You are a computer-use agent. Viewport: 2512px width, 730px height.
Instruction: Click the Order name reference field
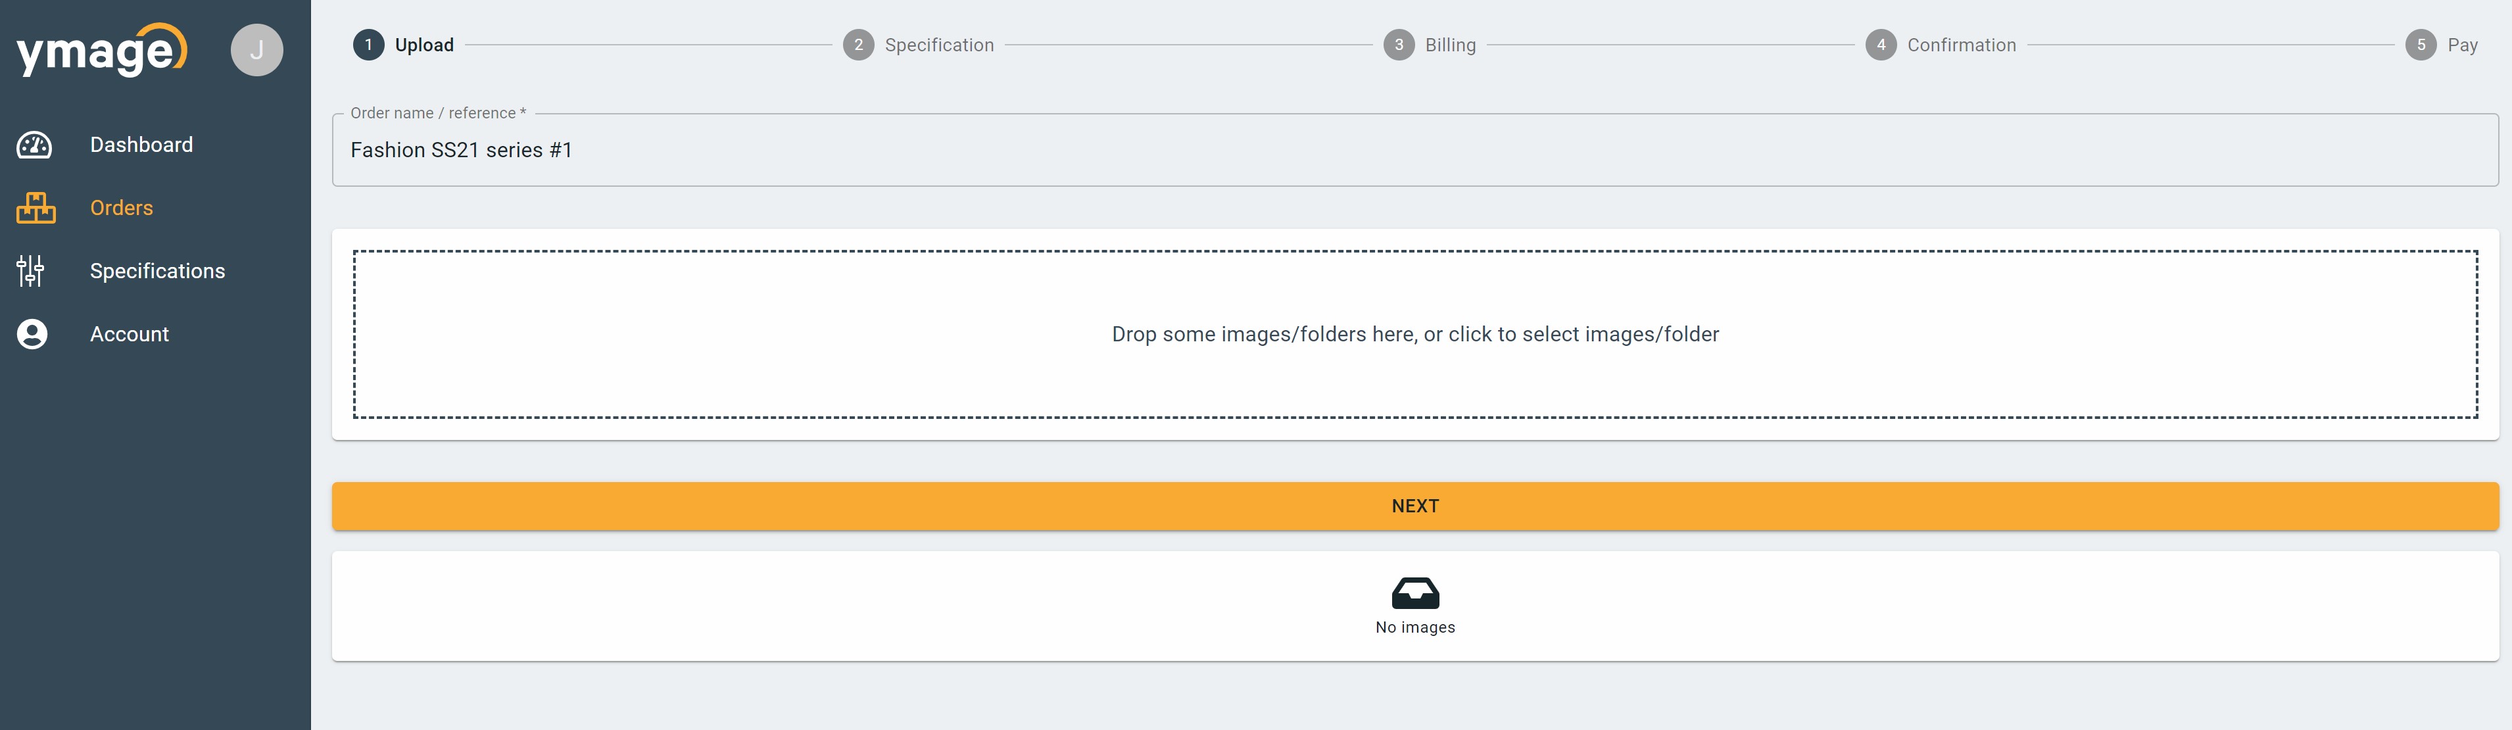click(1414, 150)
